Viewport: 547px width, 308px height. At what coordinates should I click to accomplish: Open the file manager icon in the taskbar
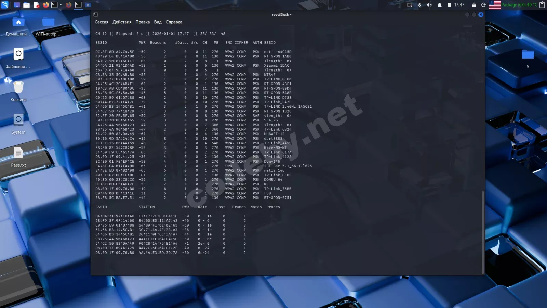(x=27, y=5)
